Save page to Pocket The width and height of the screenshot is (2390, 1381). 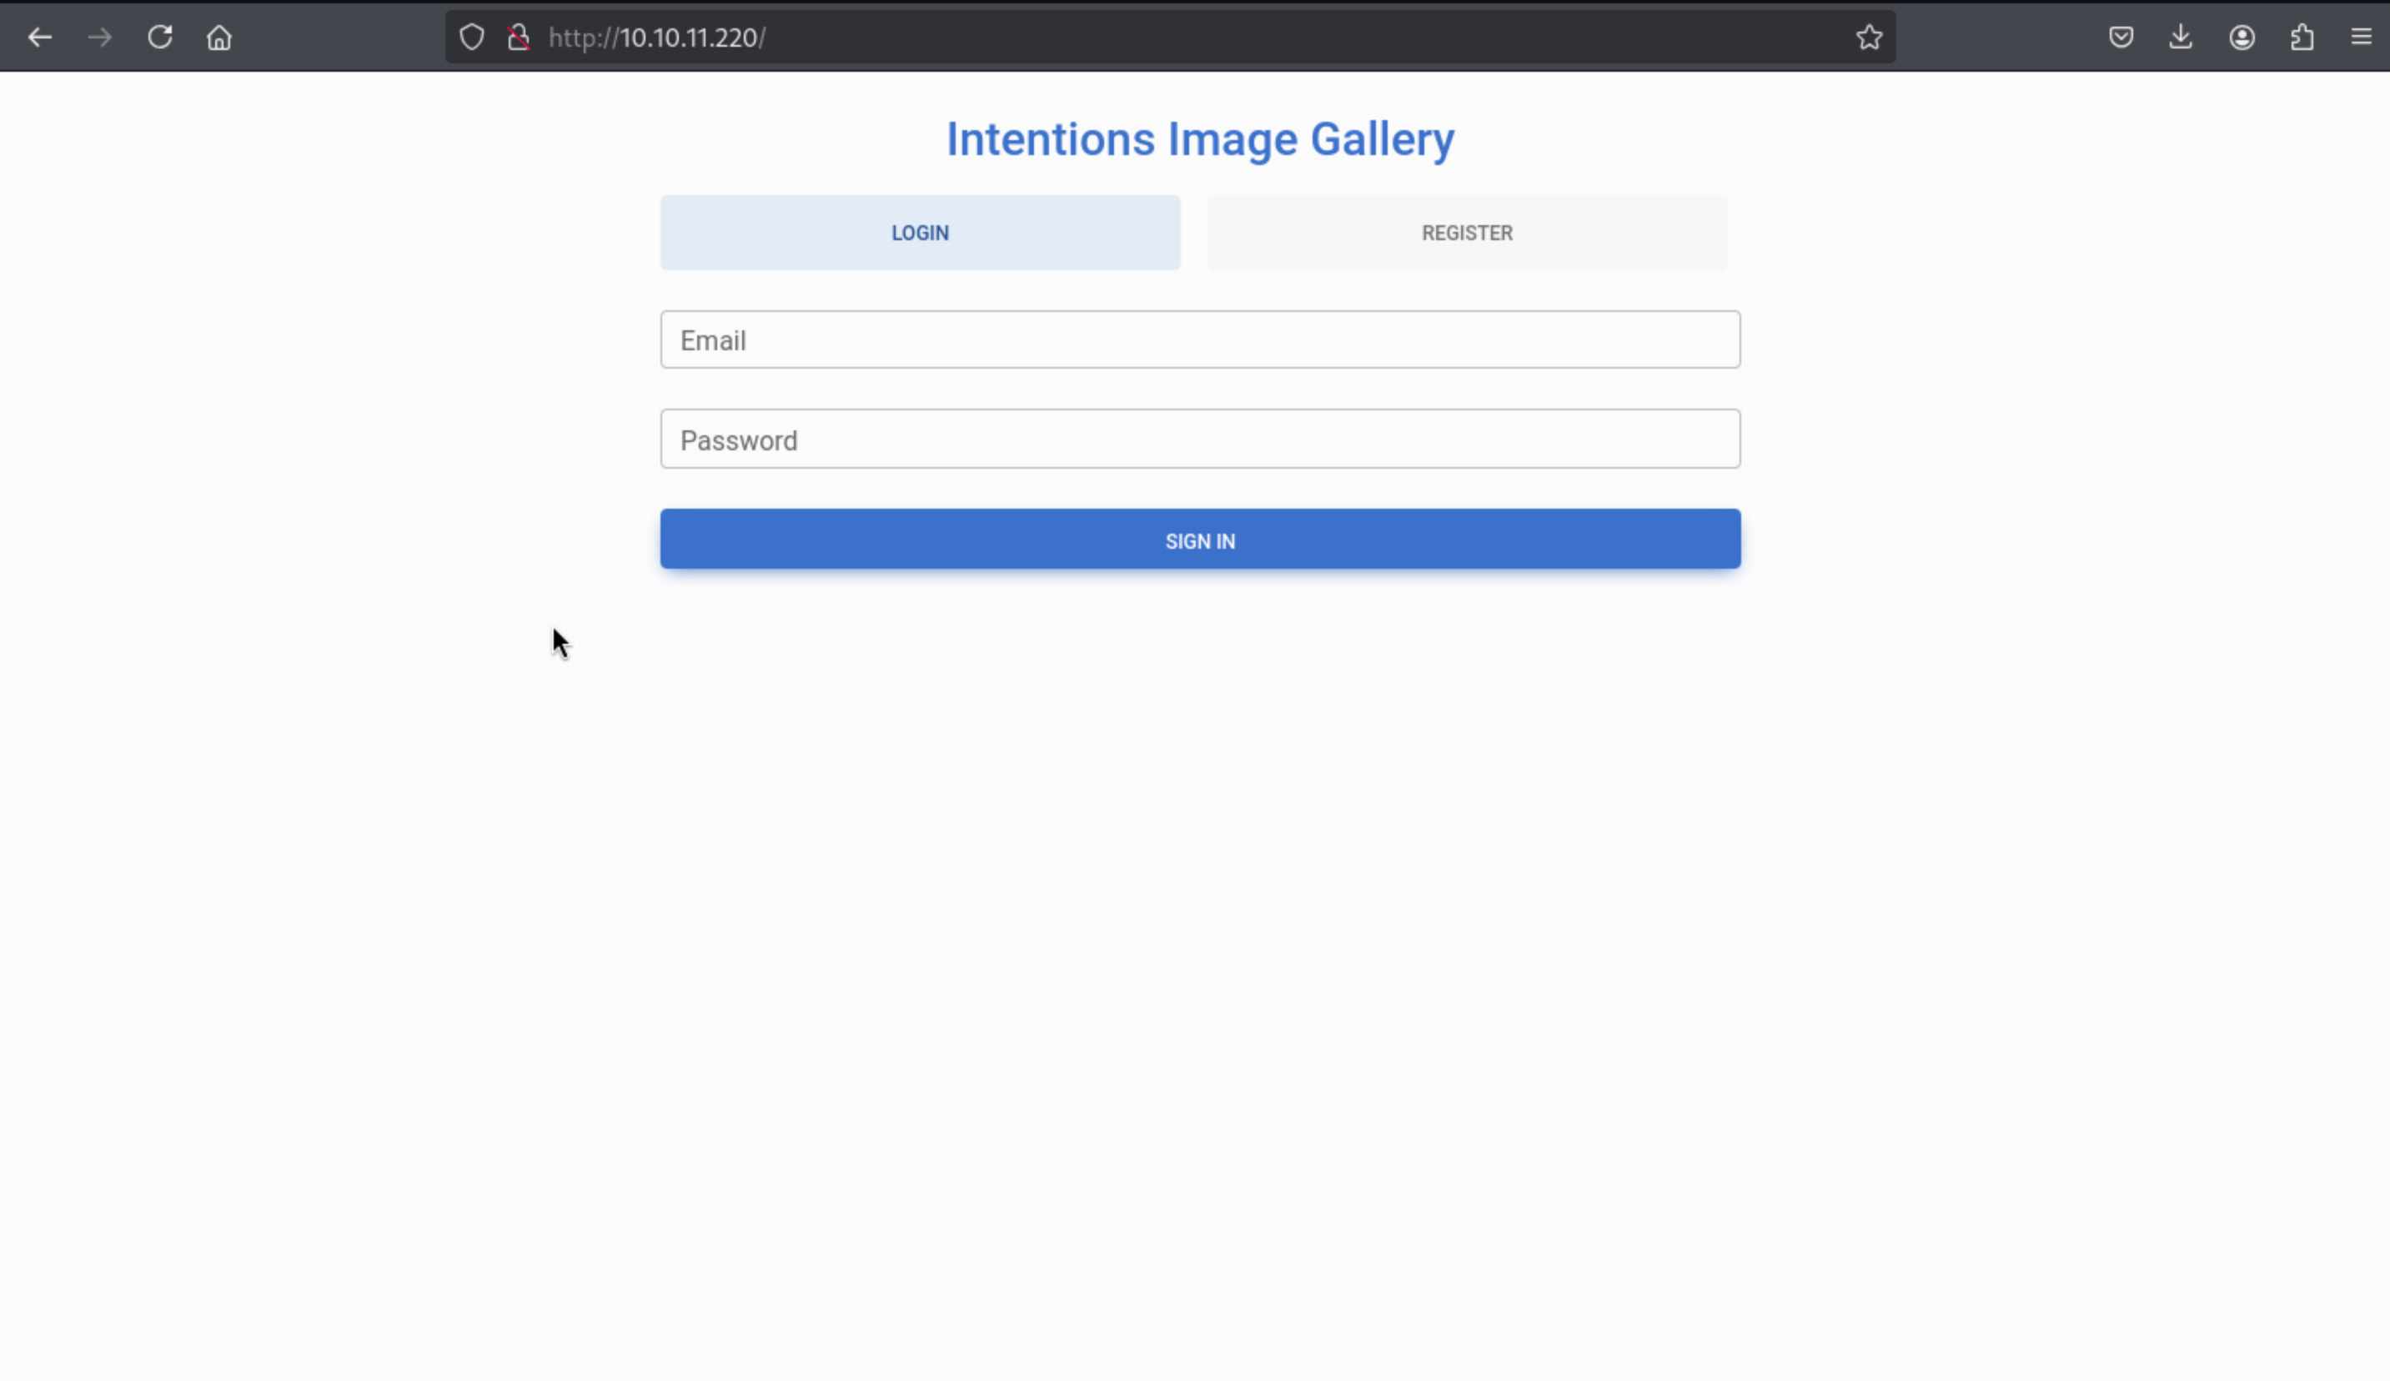pos(2121,37)
